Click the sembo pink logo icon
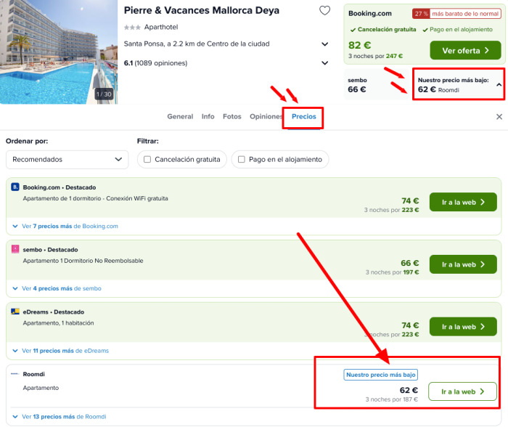The image size is (508, 427). 15,249
